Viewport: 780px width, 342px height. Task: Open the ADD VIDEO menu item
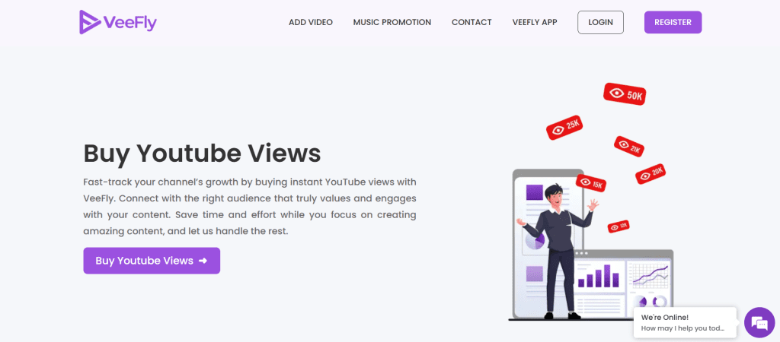coord(311,22)
